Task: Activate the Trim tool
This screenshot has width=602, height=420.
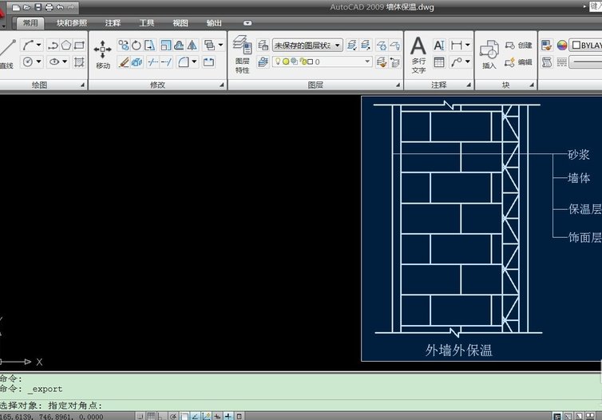Action: [x=152, y=61]
